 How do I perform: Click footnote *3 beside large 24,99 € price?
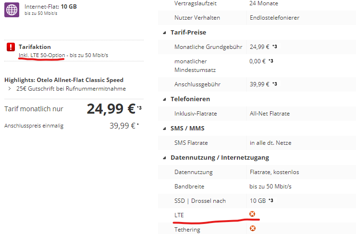(x=139, y=108)
